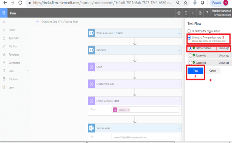Click the browser address bar URL
The image size is (232, 143).
coord(102,3)
